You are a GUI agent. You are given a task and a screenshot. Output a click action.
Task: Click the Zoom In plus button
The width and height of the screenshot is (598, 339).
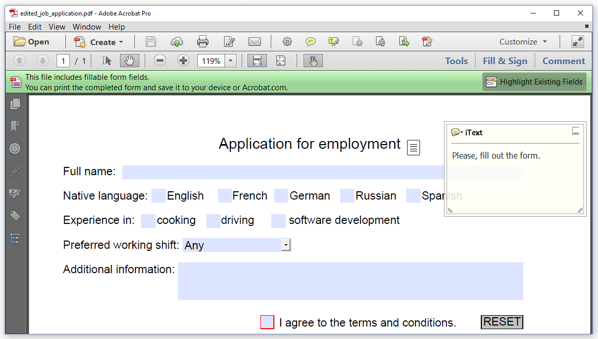[183, 61]
